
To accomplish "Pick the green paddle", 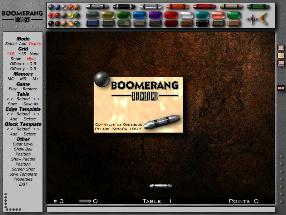I will (258, 7).
